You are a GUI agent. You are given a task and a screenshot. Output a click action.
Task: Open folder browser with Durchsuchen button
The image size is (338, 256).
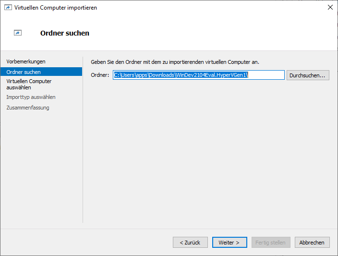pos(308,75)
